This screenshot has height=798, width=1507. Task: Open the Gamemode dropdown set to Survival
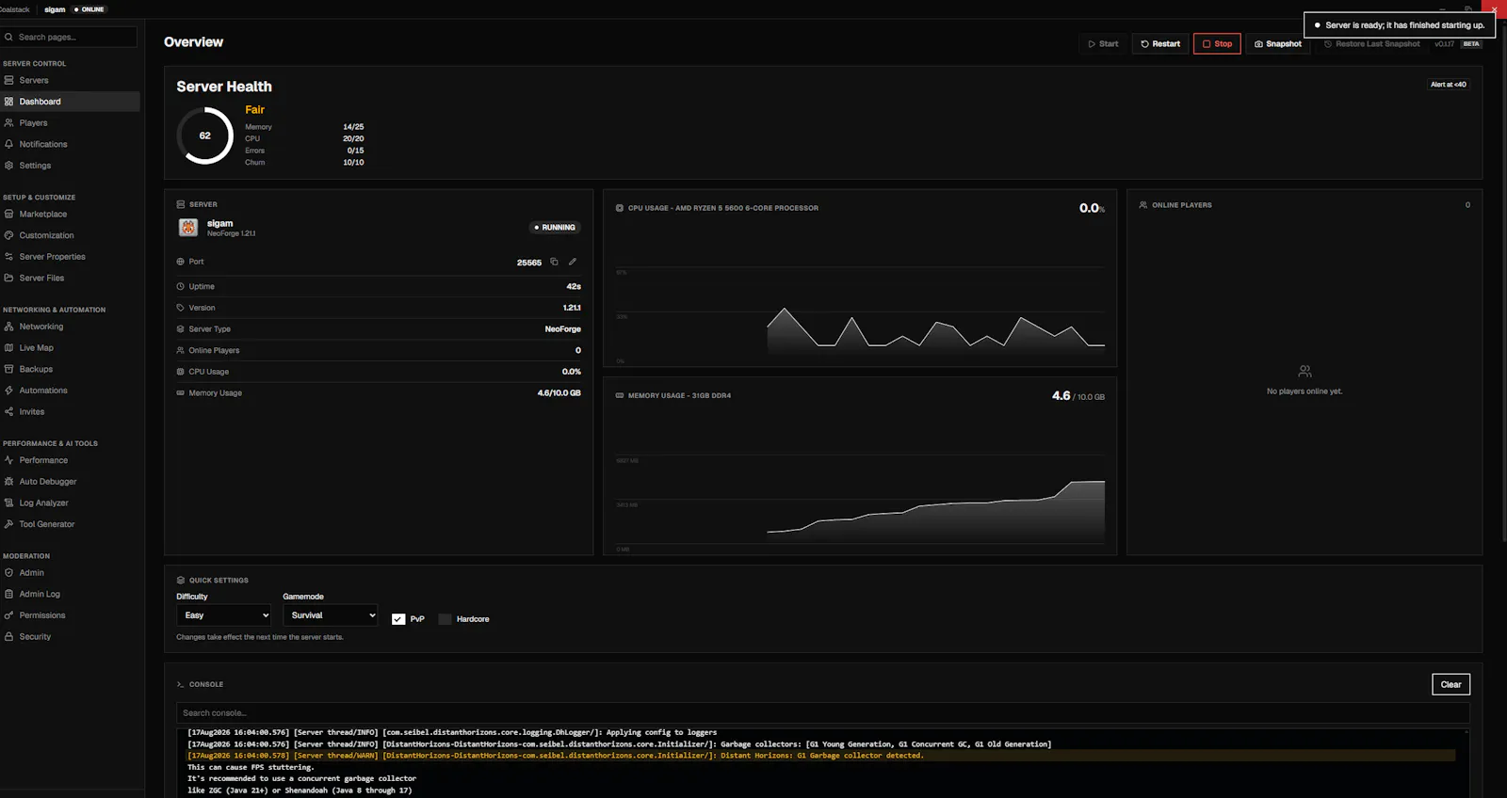(330, 615)
